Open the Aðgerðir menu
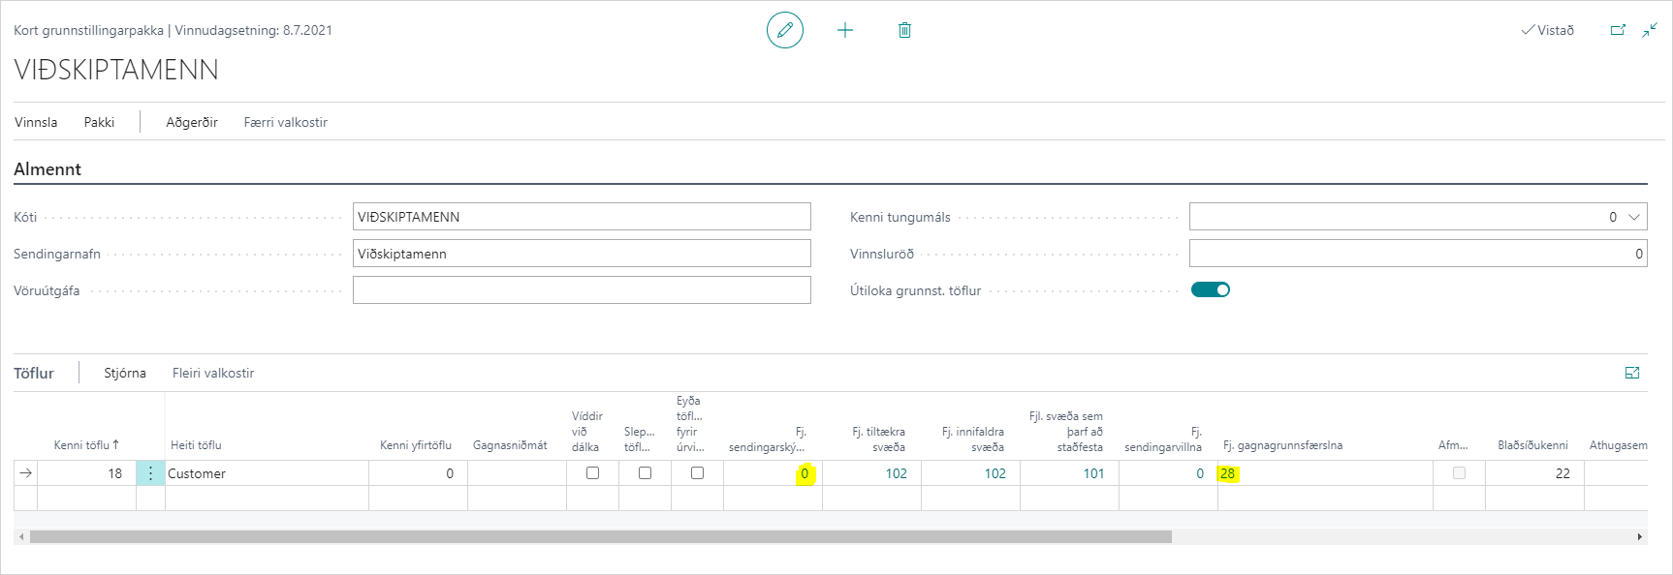 192,122
